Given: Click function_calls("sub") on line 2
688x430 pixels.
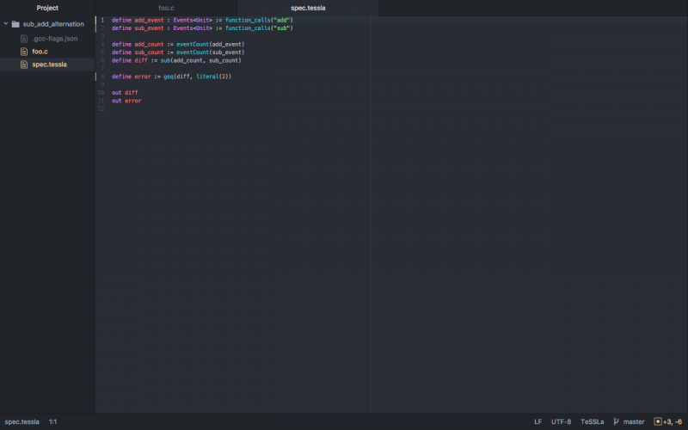Looking at the screenshot, I should [259, 28].
